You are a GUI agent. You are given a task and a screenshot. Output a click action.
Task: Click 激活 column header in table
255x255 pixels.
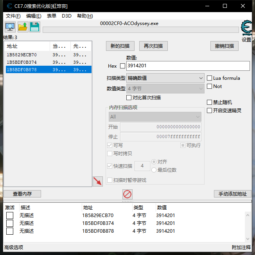click(10, 208)
